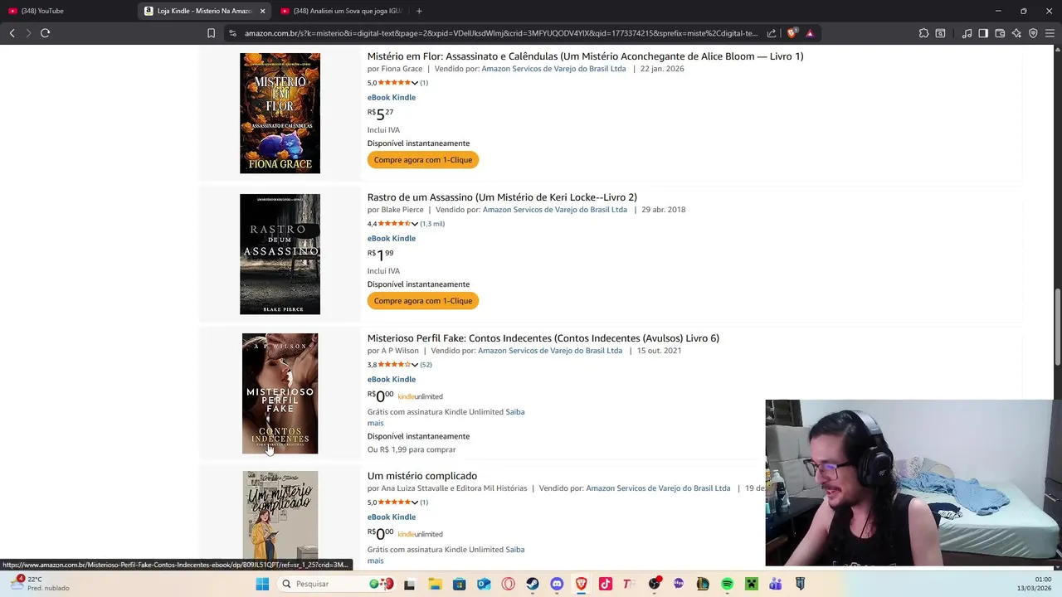Open the browser hamburger menu
This screenshot has height=597, width=1062.
point(1050,33)
